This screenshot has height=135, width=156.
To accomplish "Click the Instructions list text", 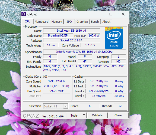I will (x=84, y=68).
